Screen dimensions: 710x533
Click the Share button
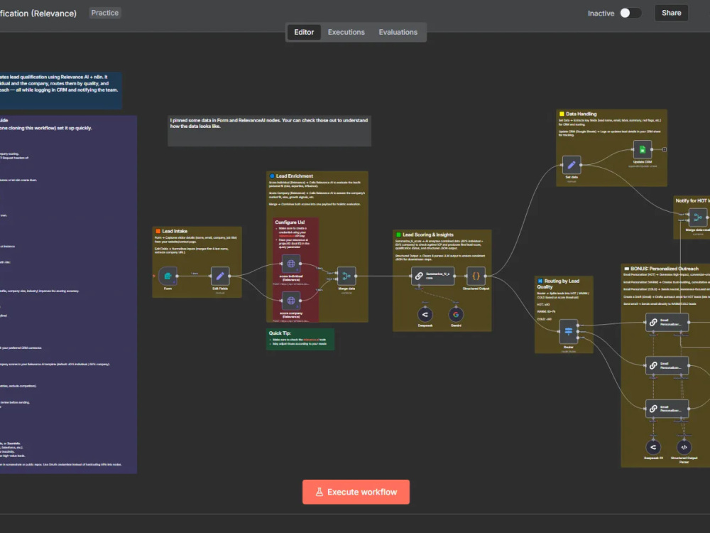671,13
